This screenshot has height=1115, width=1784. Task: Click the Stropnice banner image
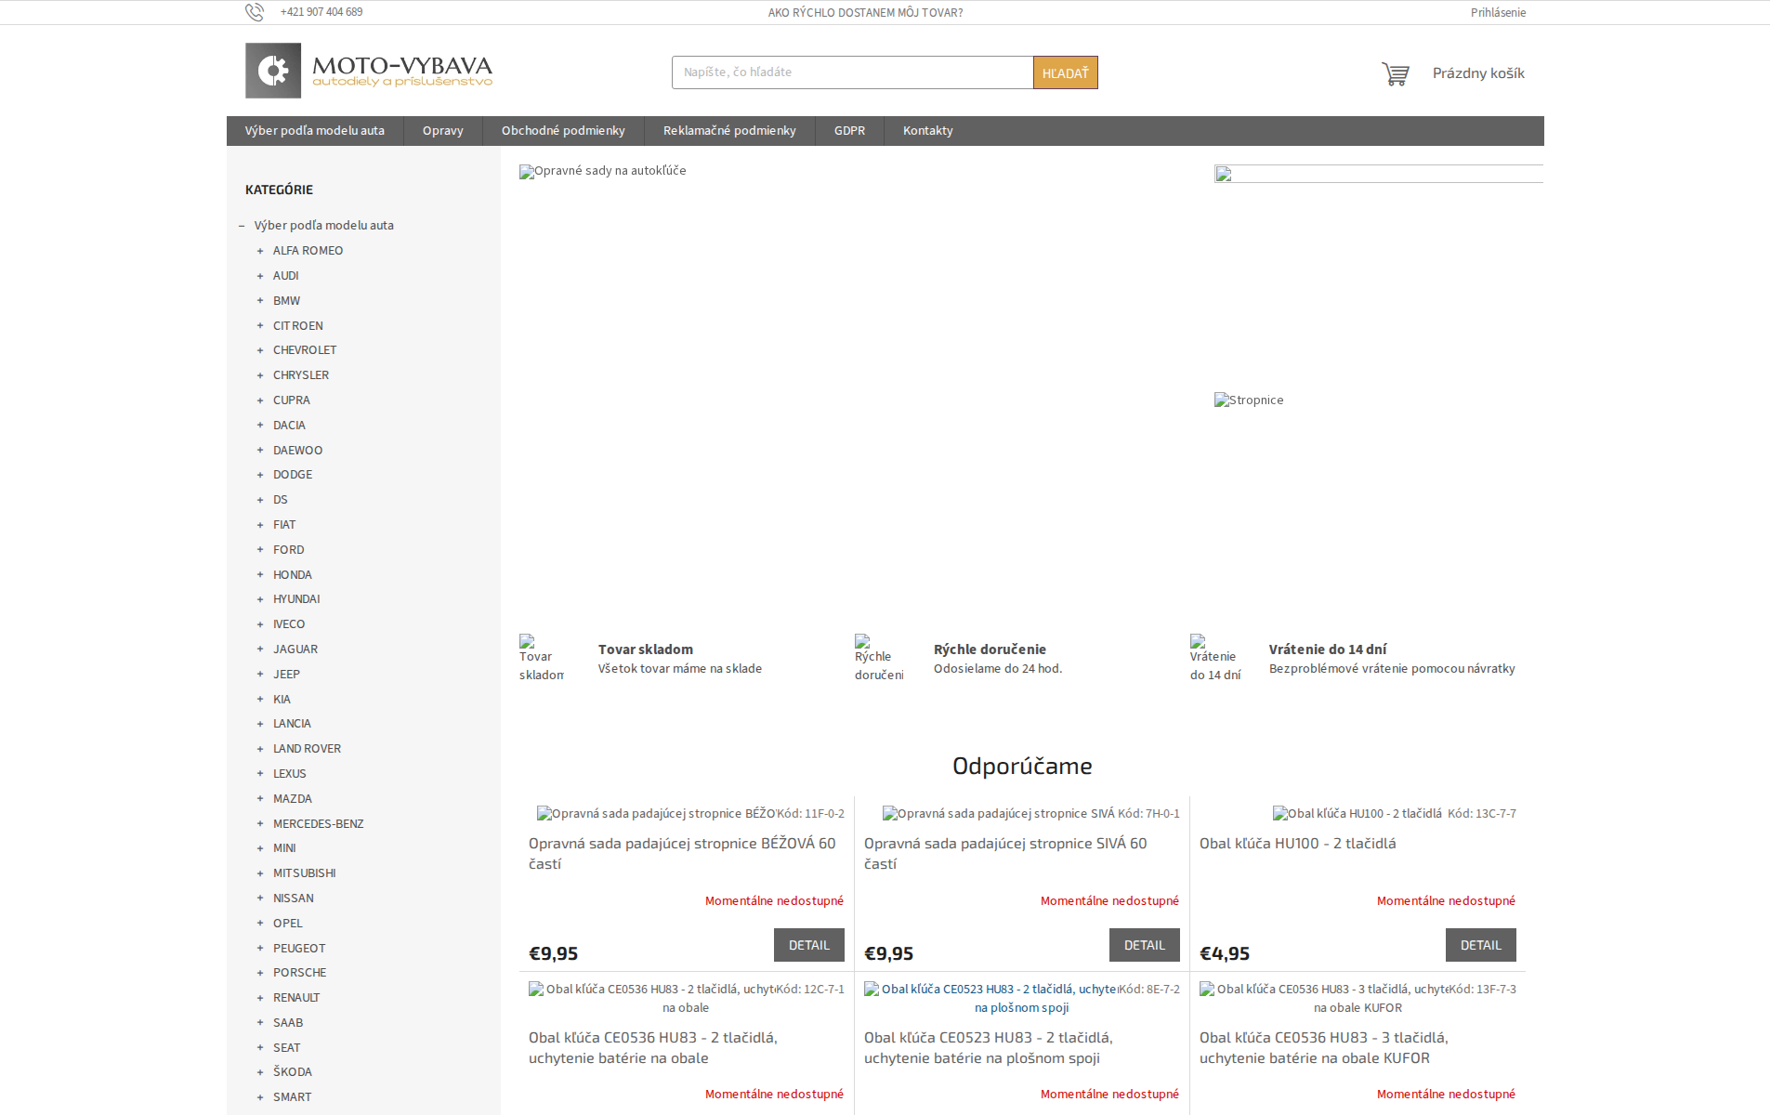pos(1249,400)
